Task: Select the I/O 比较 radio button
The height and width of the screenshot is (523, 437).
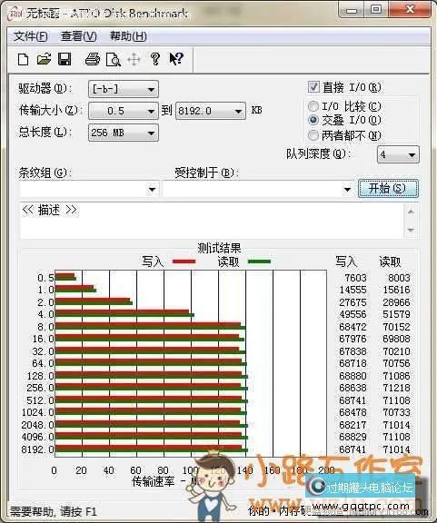Action: pyautogui.click(x=313, y=106)
